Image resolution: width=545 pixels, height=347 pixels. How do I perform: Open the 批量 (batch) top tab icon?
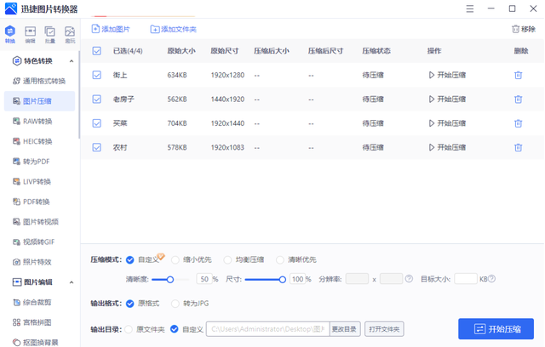(50, 34)
